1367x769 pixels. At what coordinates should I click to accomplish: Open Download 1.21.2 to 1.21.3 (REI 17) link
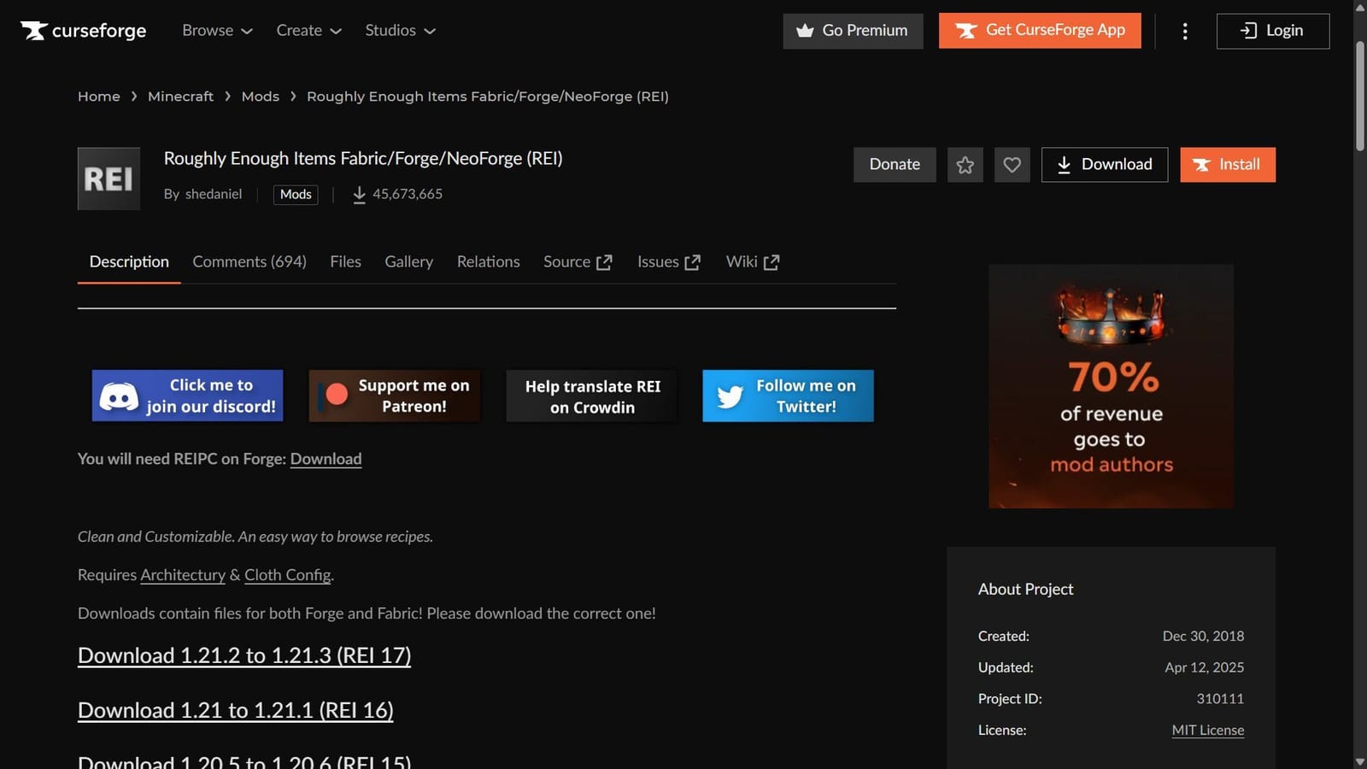pos(244,655)
